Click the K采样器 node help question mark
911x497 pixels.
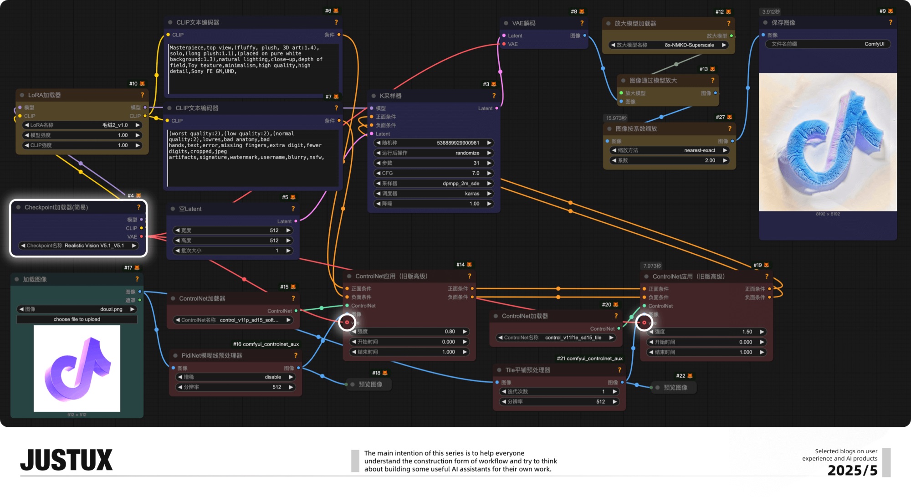click(x=494, y=96)
